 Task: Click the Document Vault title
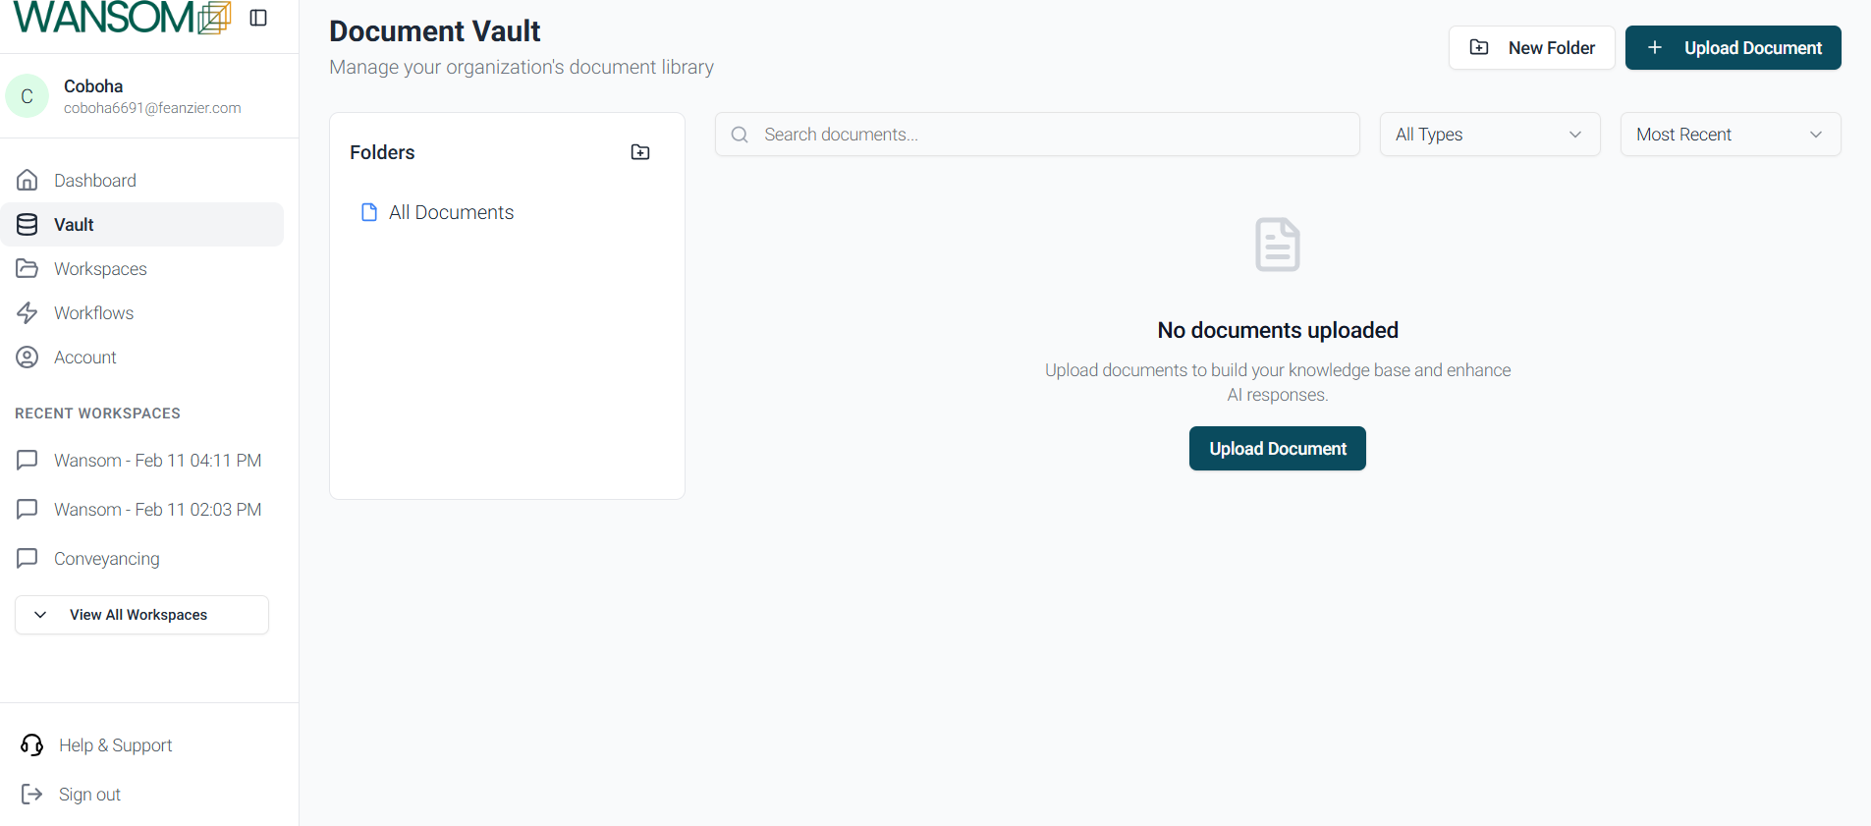point(435,31)
